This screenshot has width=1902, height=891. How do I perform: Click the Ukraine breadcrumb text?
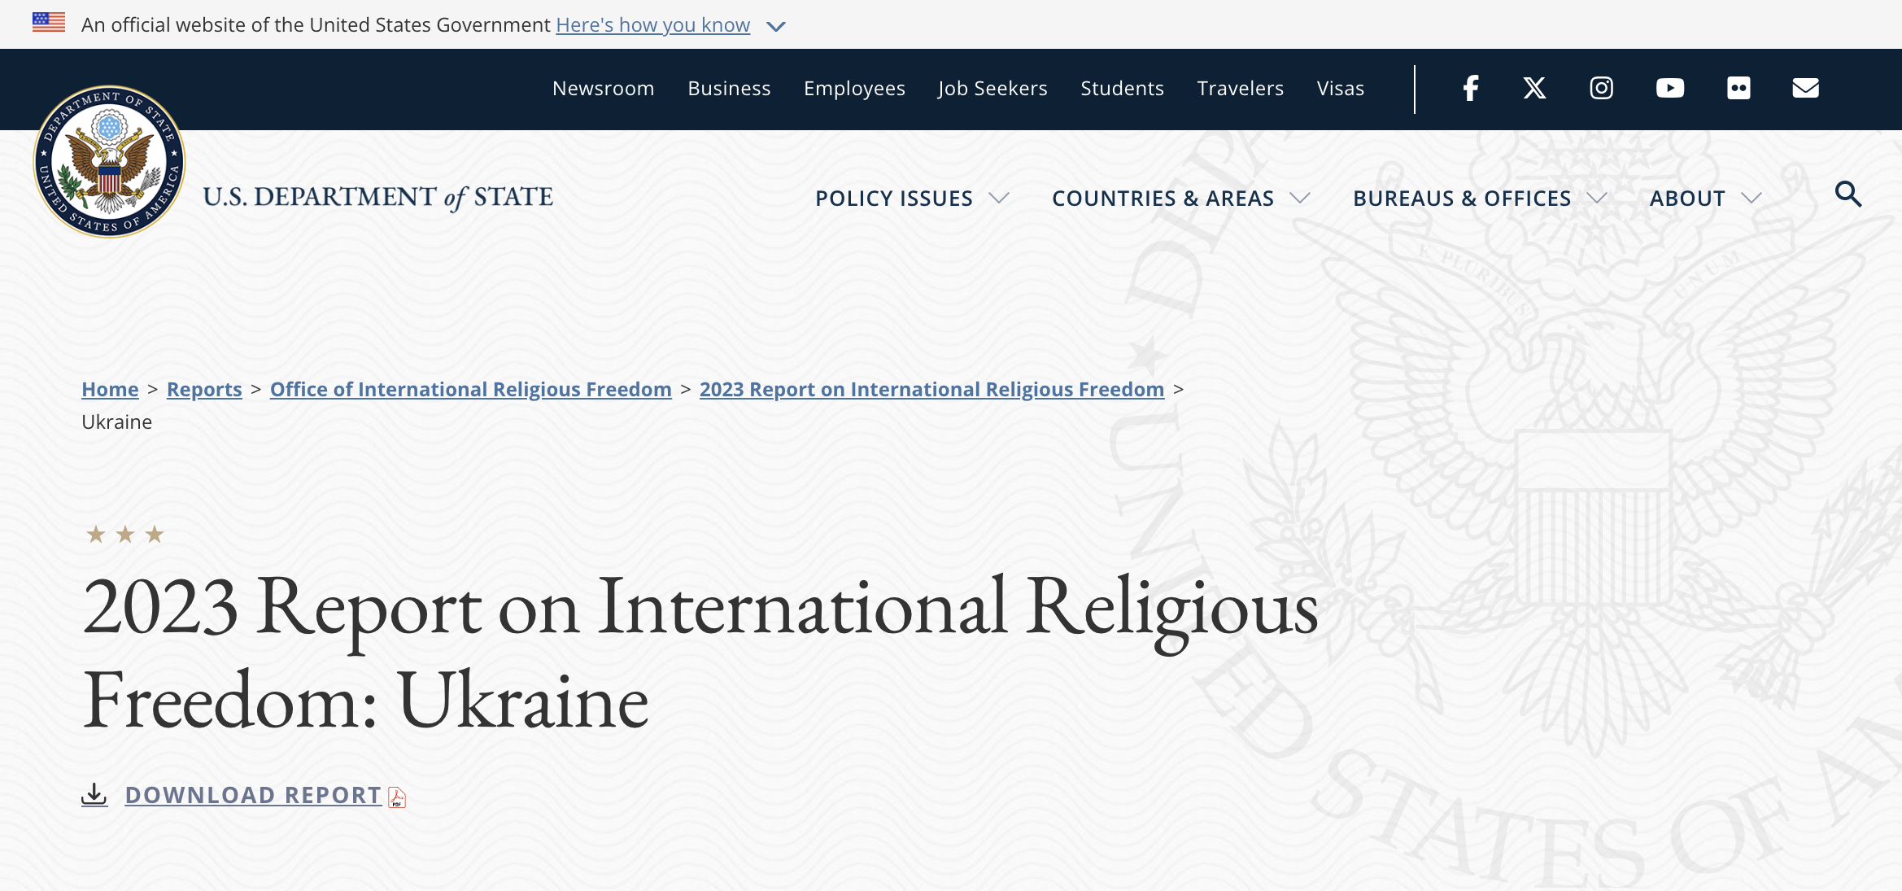pos(116,421)
